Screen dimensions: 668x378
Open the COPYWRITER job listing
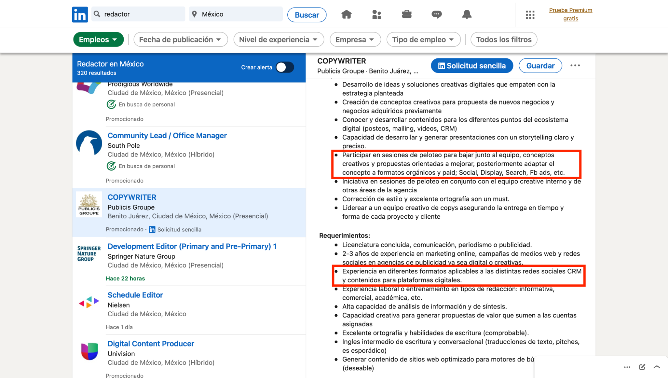coord(132,197)
